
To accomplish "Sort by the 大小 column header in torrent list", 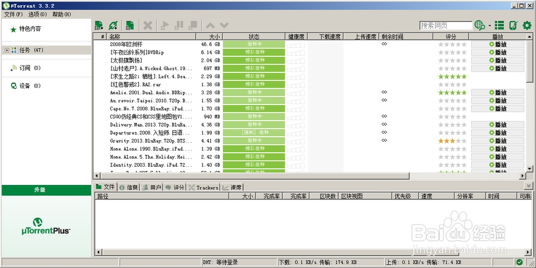I will (x=210, y=36).
